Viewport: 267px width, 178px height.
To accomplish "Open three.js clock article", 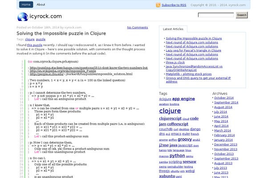I will coord(175,62).
